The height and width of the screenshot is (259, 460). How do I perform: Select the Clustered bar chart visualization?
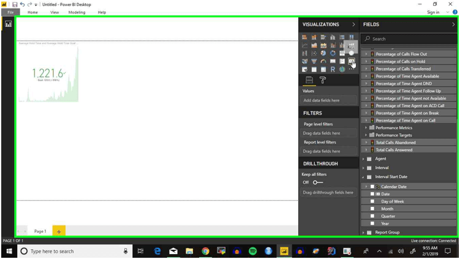tap(323, 37)
